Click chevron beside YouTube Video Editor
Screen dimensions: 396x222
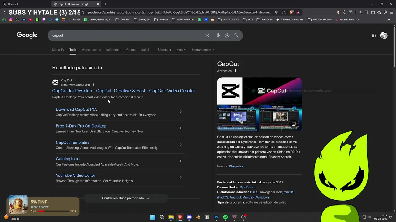(x=181, y=177)
